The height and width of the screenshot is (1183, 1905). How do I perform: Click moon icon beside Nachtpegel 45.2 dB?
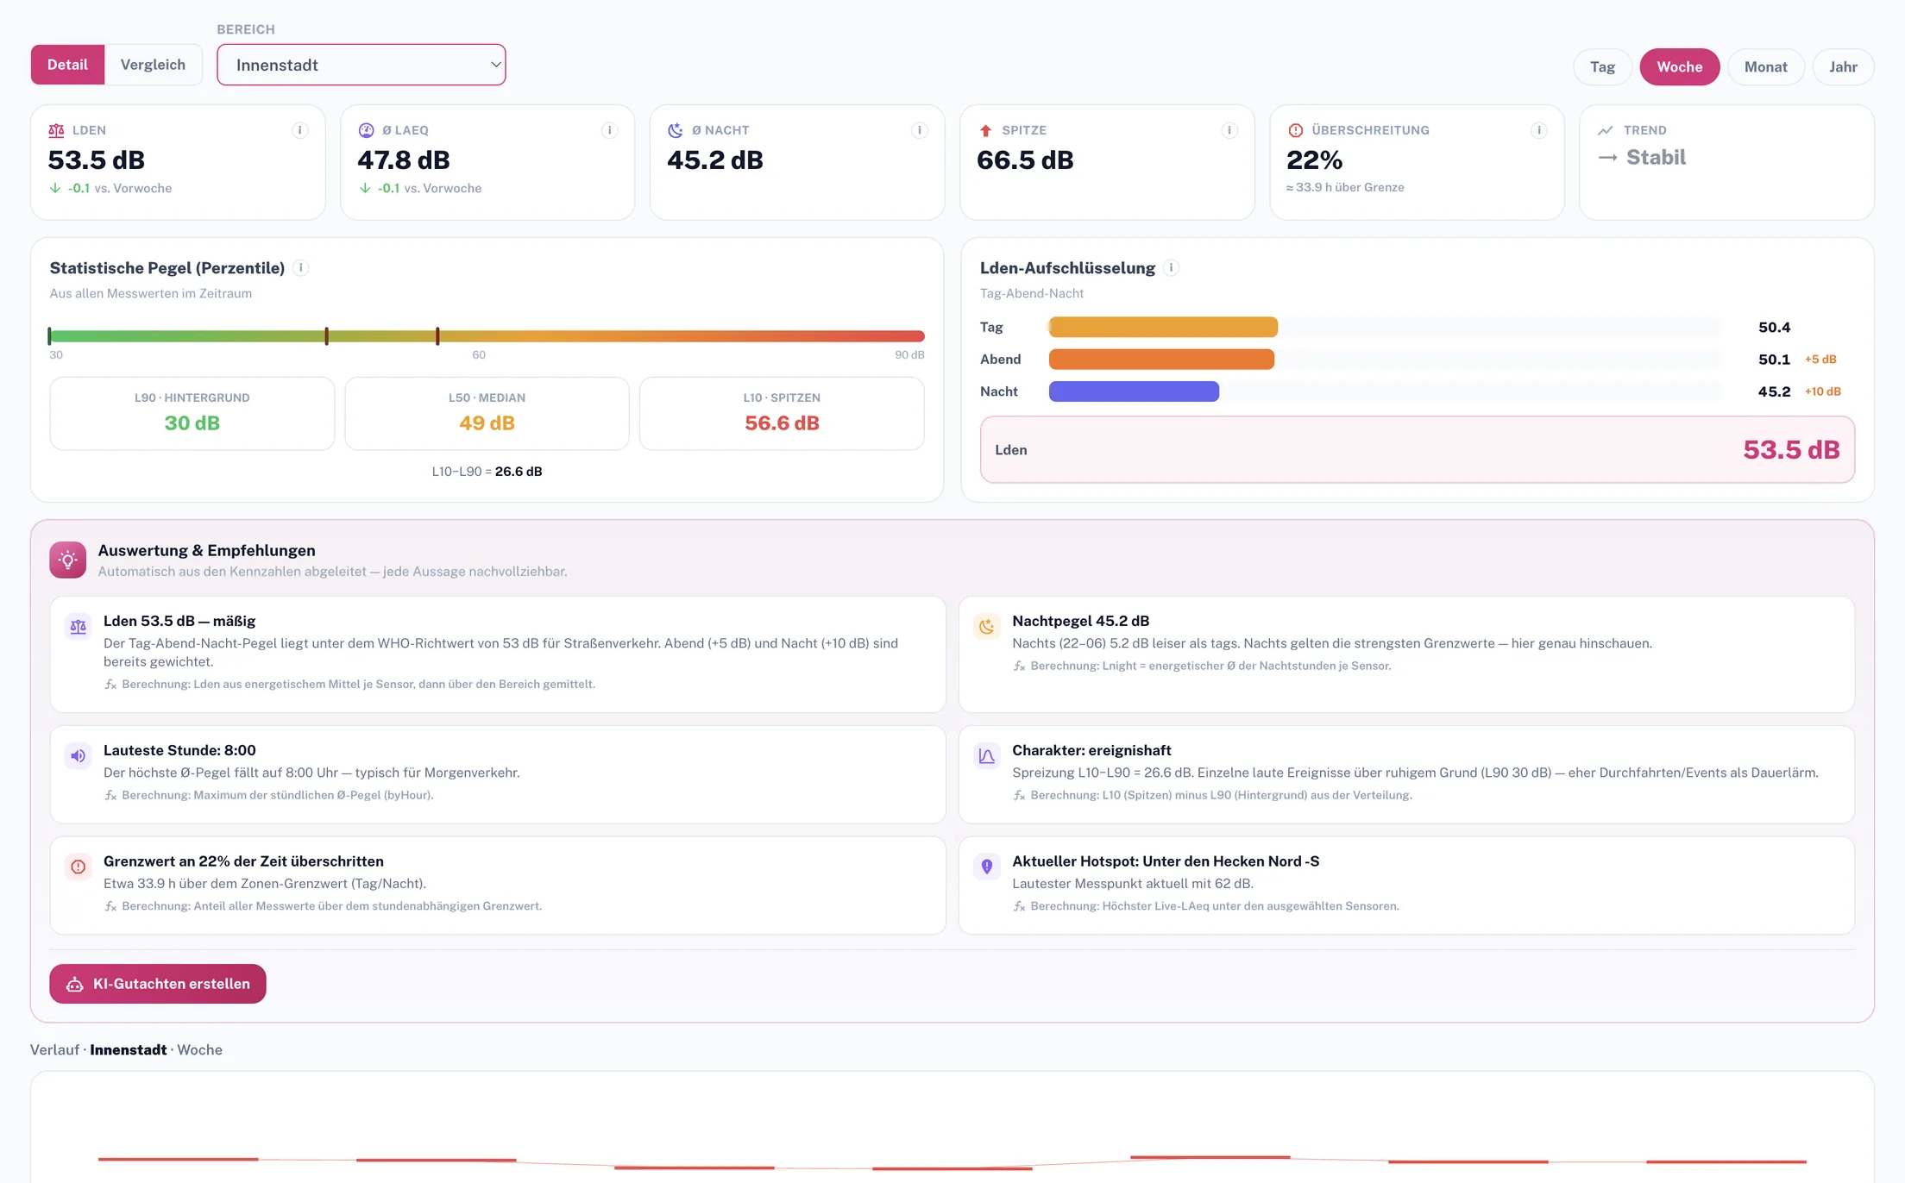coord(987,627)
